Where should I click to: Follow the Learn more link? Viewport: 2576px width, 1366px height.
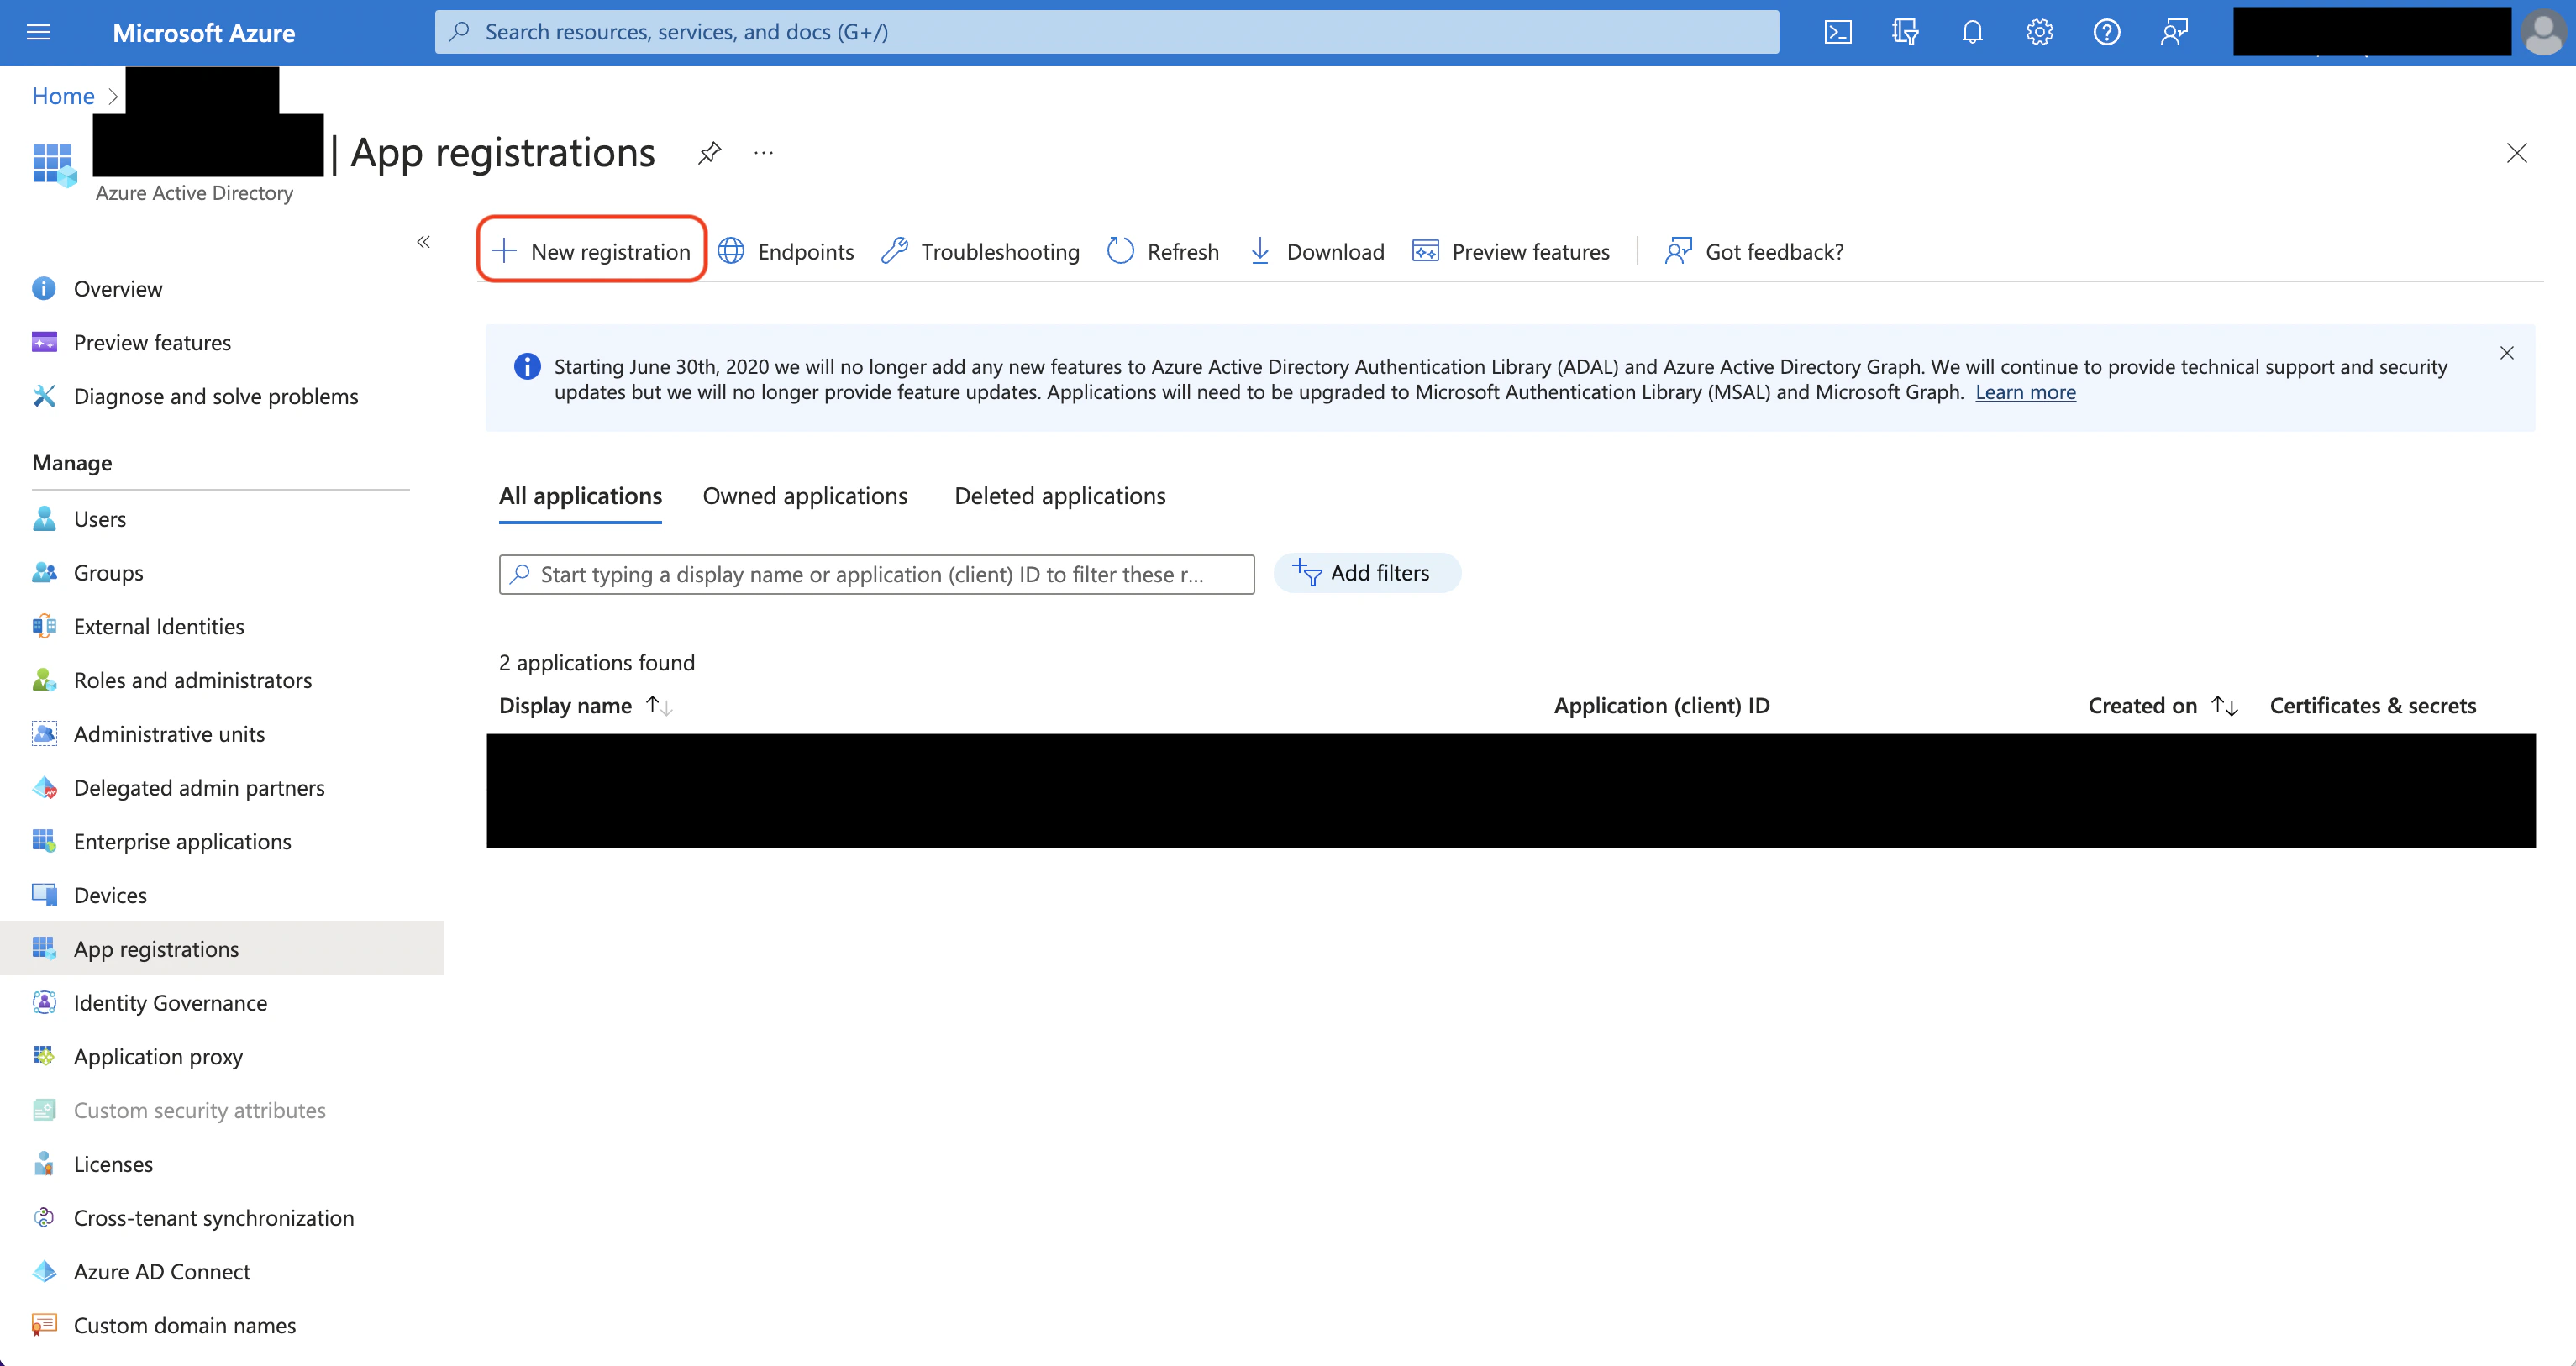pyautogui.click(x=2025, y=392)
